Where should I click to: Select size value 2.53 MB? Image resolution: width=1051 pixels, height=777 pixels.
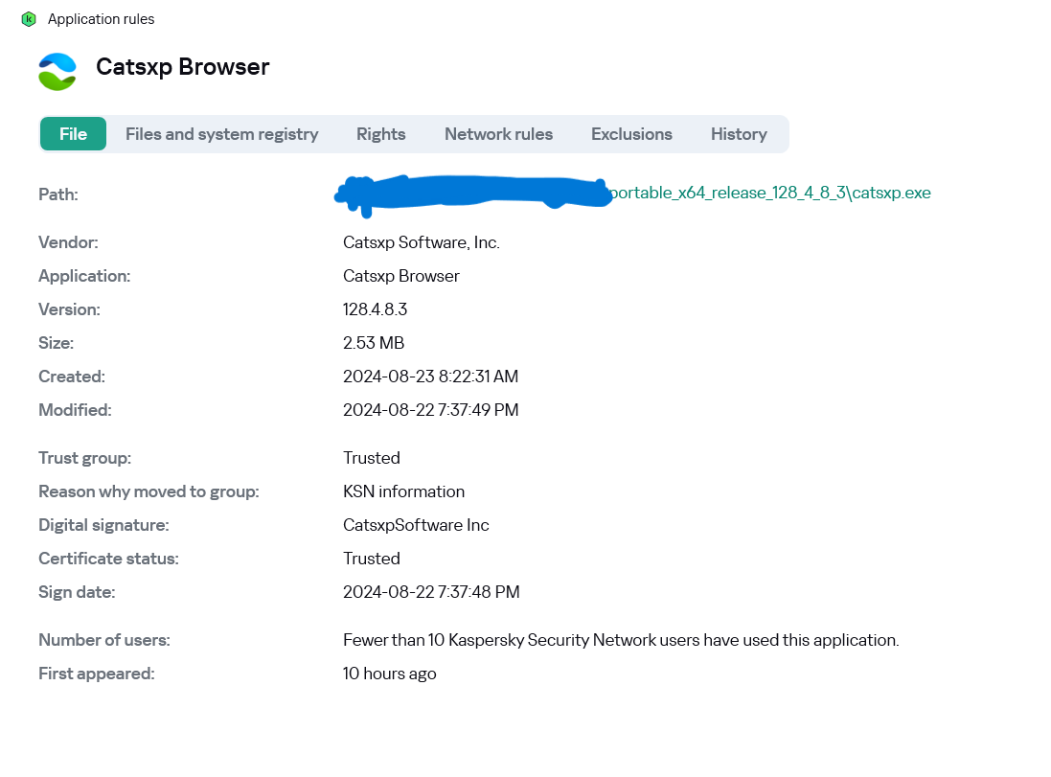[x=374, y=343]
